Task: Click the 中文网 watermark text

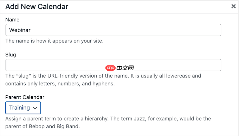Action: tap(125, 68)
